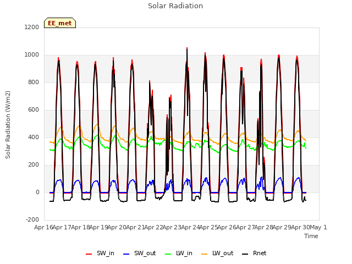
Task: Click the 0 y-axis tick label
Action: point(37,192)
